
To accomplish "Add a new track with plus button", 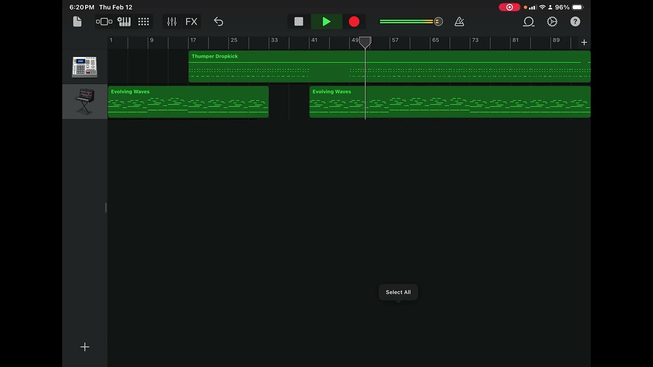I will (85, 347).
